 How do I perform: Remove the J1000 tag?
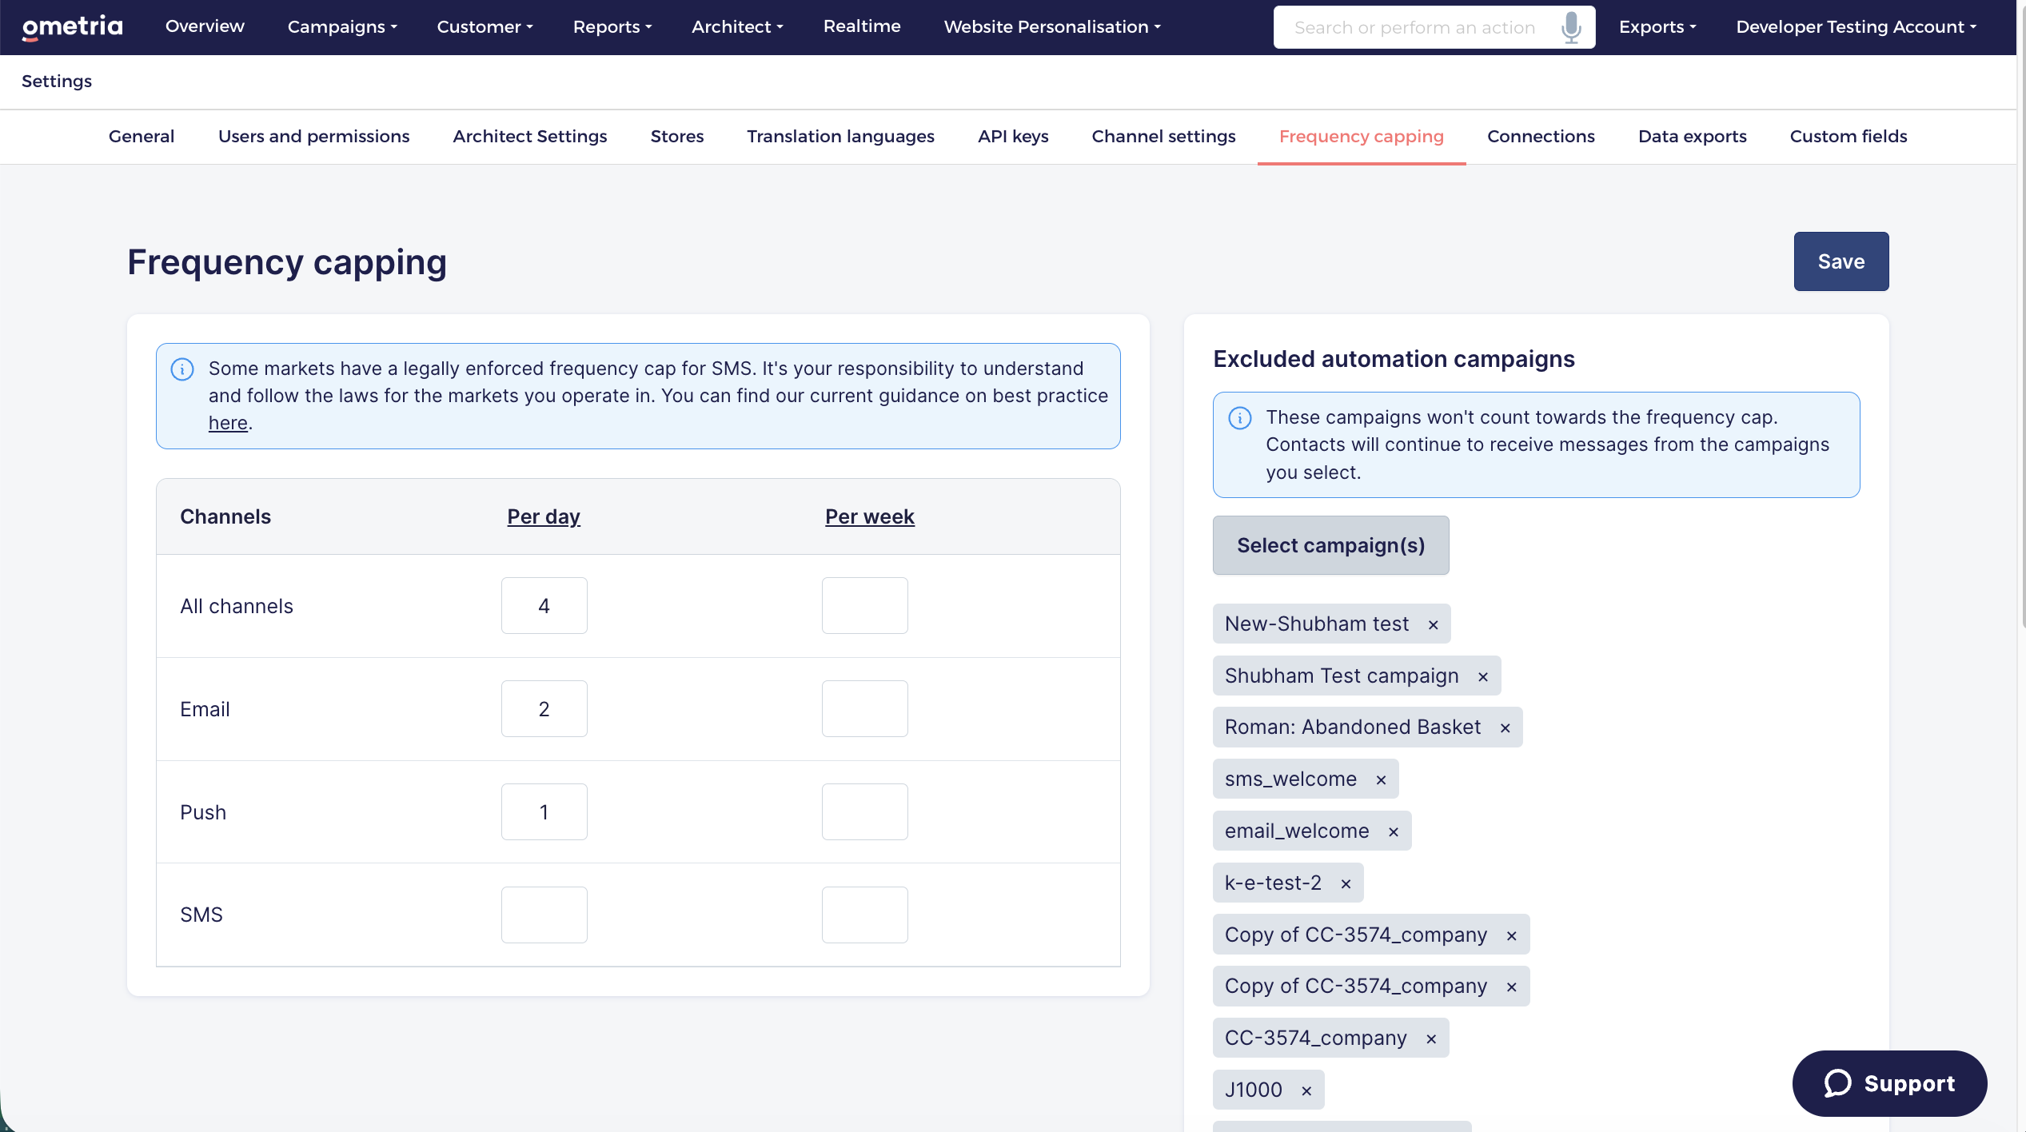pyautogui.click(x=1306, y=1090)
